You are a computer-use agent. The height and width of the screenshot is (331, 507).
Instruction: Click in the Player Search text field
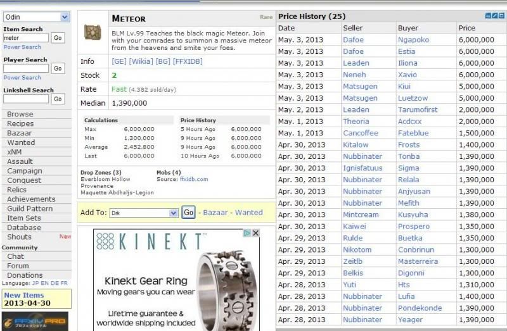click(x=26, y=68)
